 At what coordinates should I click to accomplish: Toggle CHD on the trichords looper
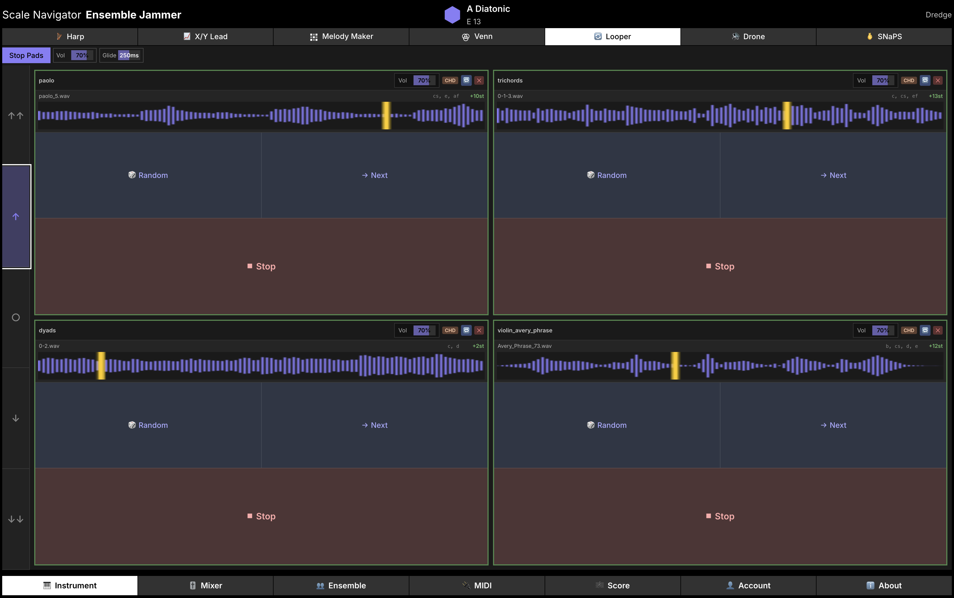pyautogui.click(x=908, y=80)
